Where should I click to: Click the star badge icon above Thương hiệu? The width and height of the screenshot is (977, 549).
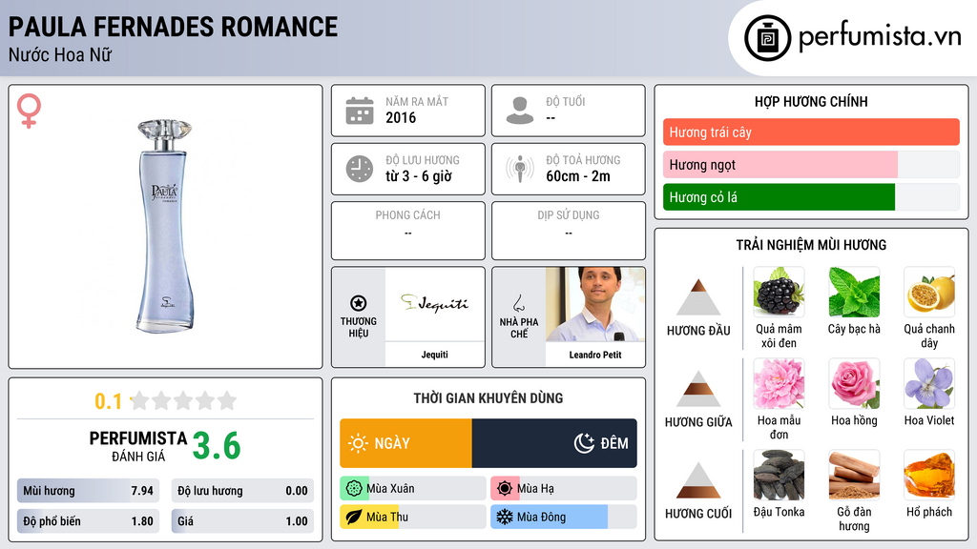(359, 303)
